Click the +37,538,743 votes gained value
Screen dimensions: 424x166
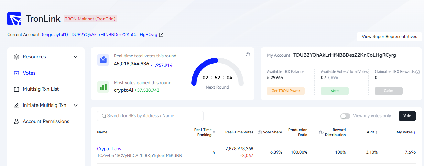(147, 90)
